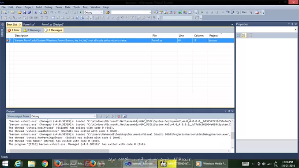Select the Error List tab
This screenshot has width=299, height=168.
[12, 24]
